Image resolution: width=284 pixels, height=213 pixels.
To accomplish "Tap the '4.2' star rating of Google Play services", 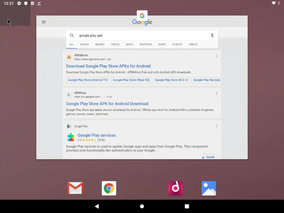I will (91, 140).
